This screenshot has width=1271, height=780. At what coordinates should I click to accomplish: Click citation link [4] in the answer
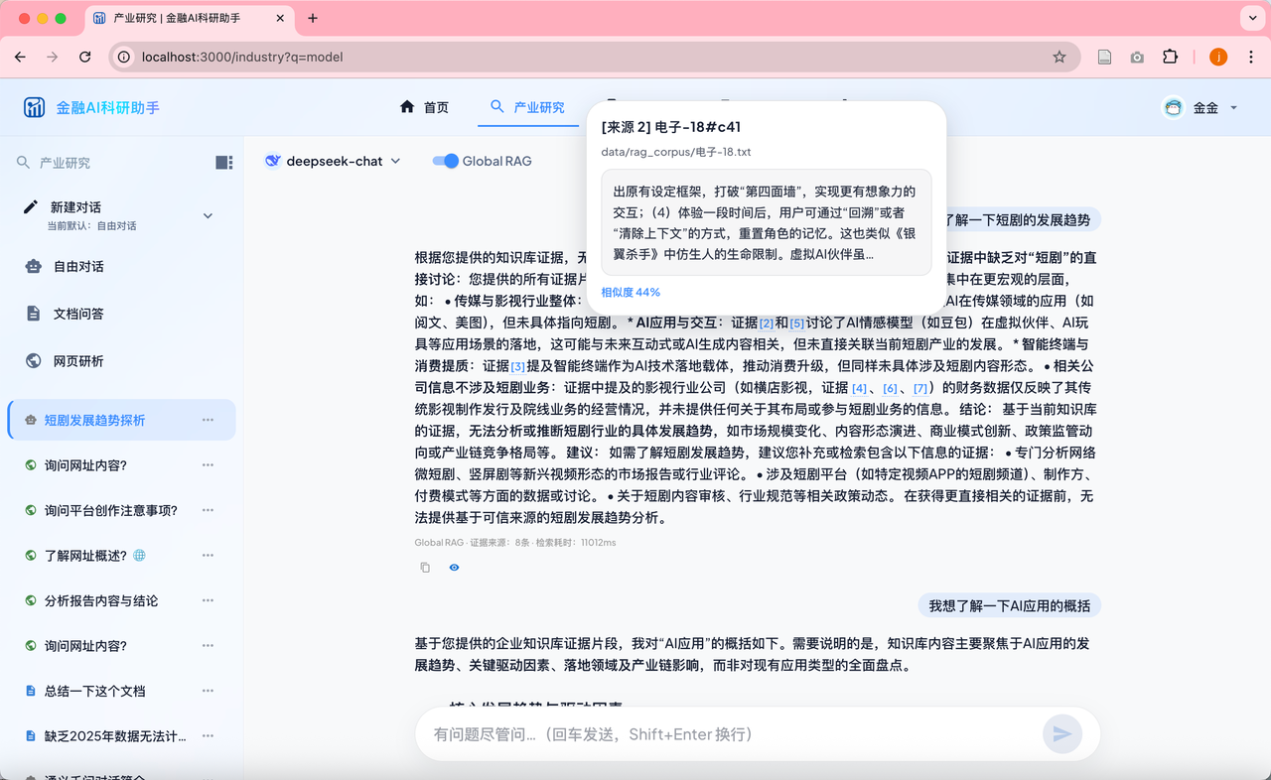tap(860, 388)
